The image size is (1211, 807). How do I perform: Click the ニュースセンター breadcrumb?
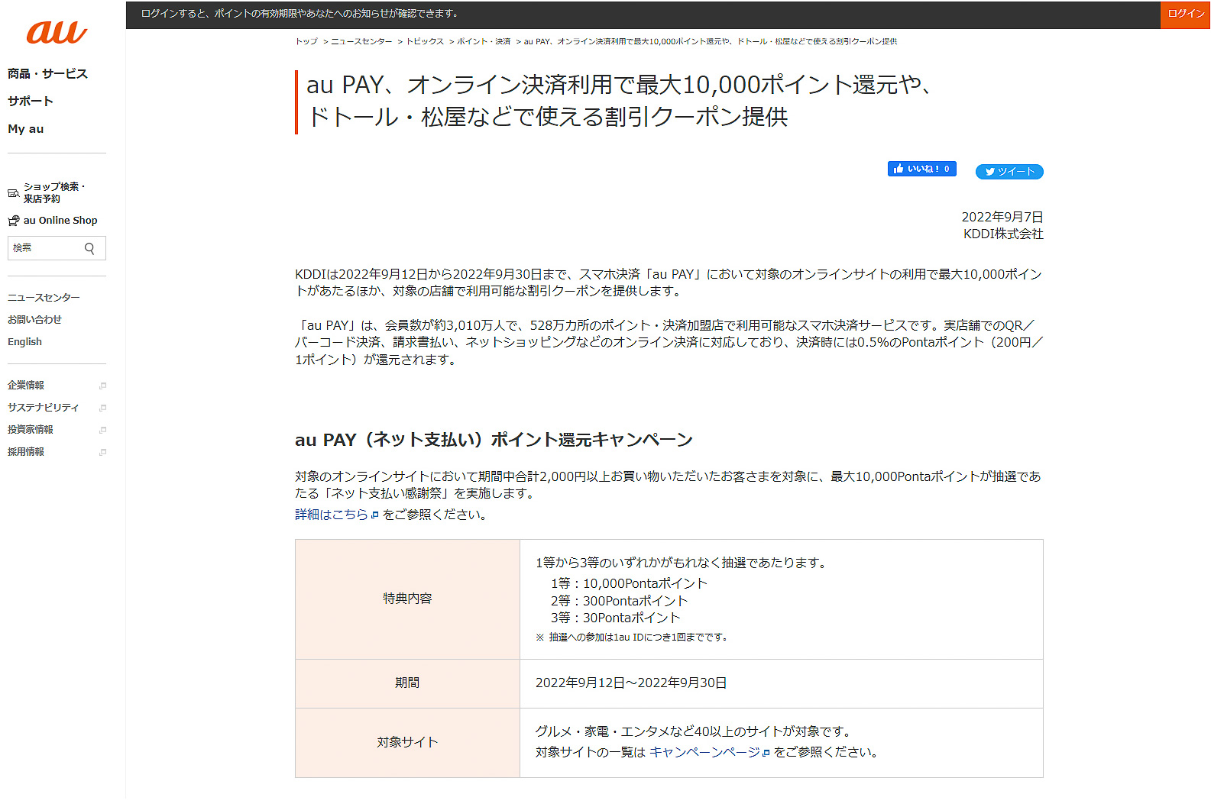(x=361, y=41)
